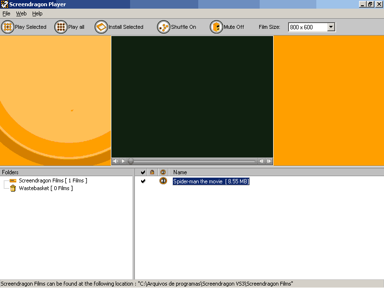Click the 800 x 600 combo box
This screenshot has height=288, width=384.
(x=307, y=27)
